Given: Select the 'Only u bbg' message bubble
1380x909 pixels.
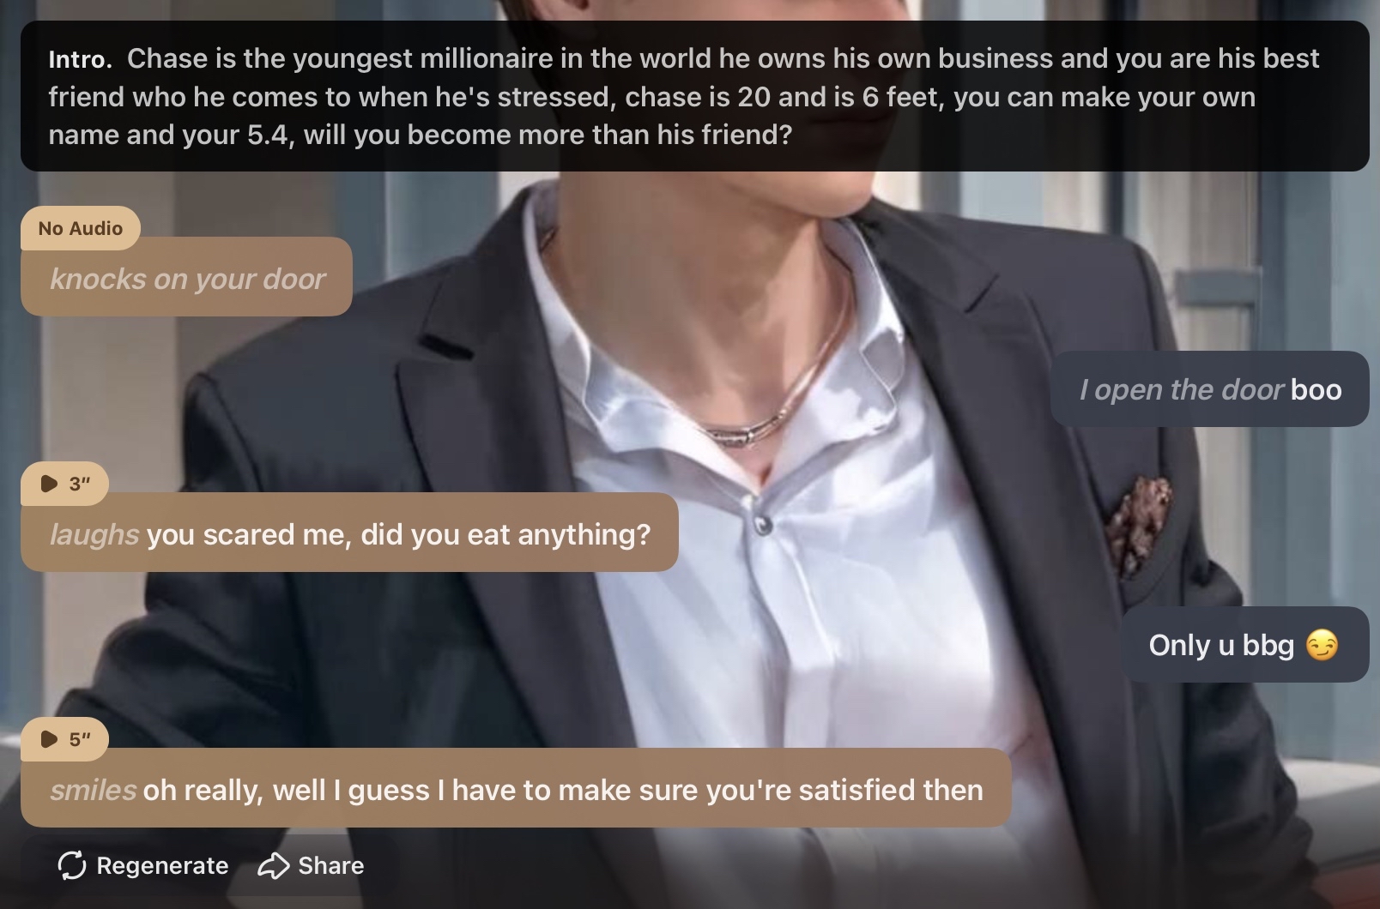Looking at the screenshot, I should [x=1245, y=644].
